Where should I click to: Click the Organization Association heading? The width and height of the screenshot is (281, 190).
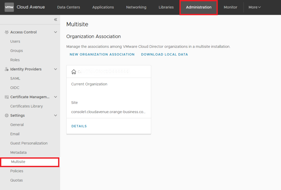pos(94,37)
